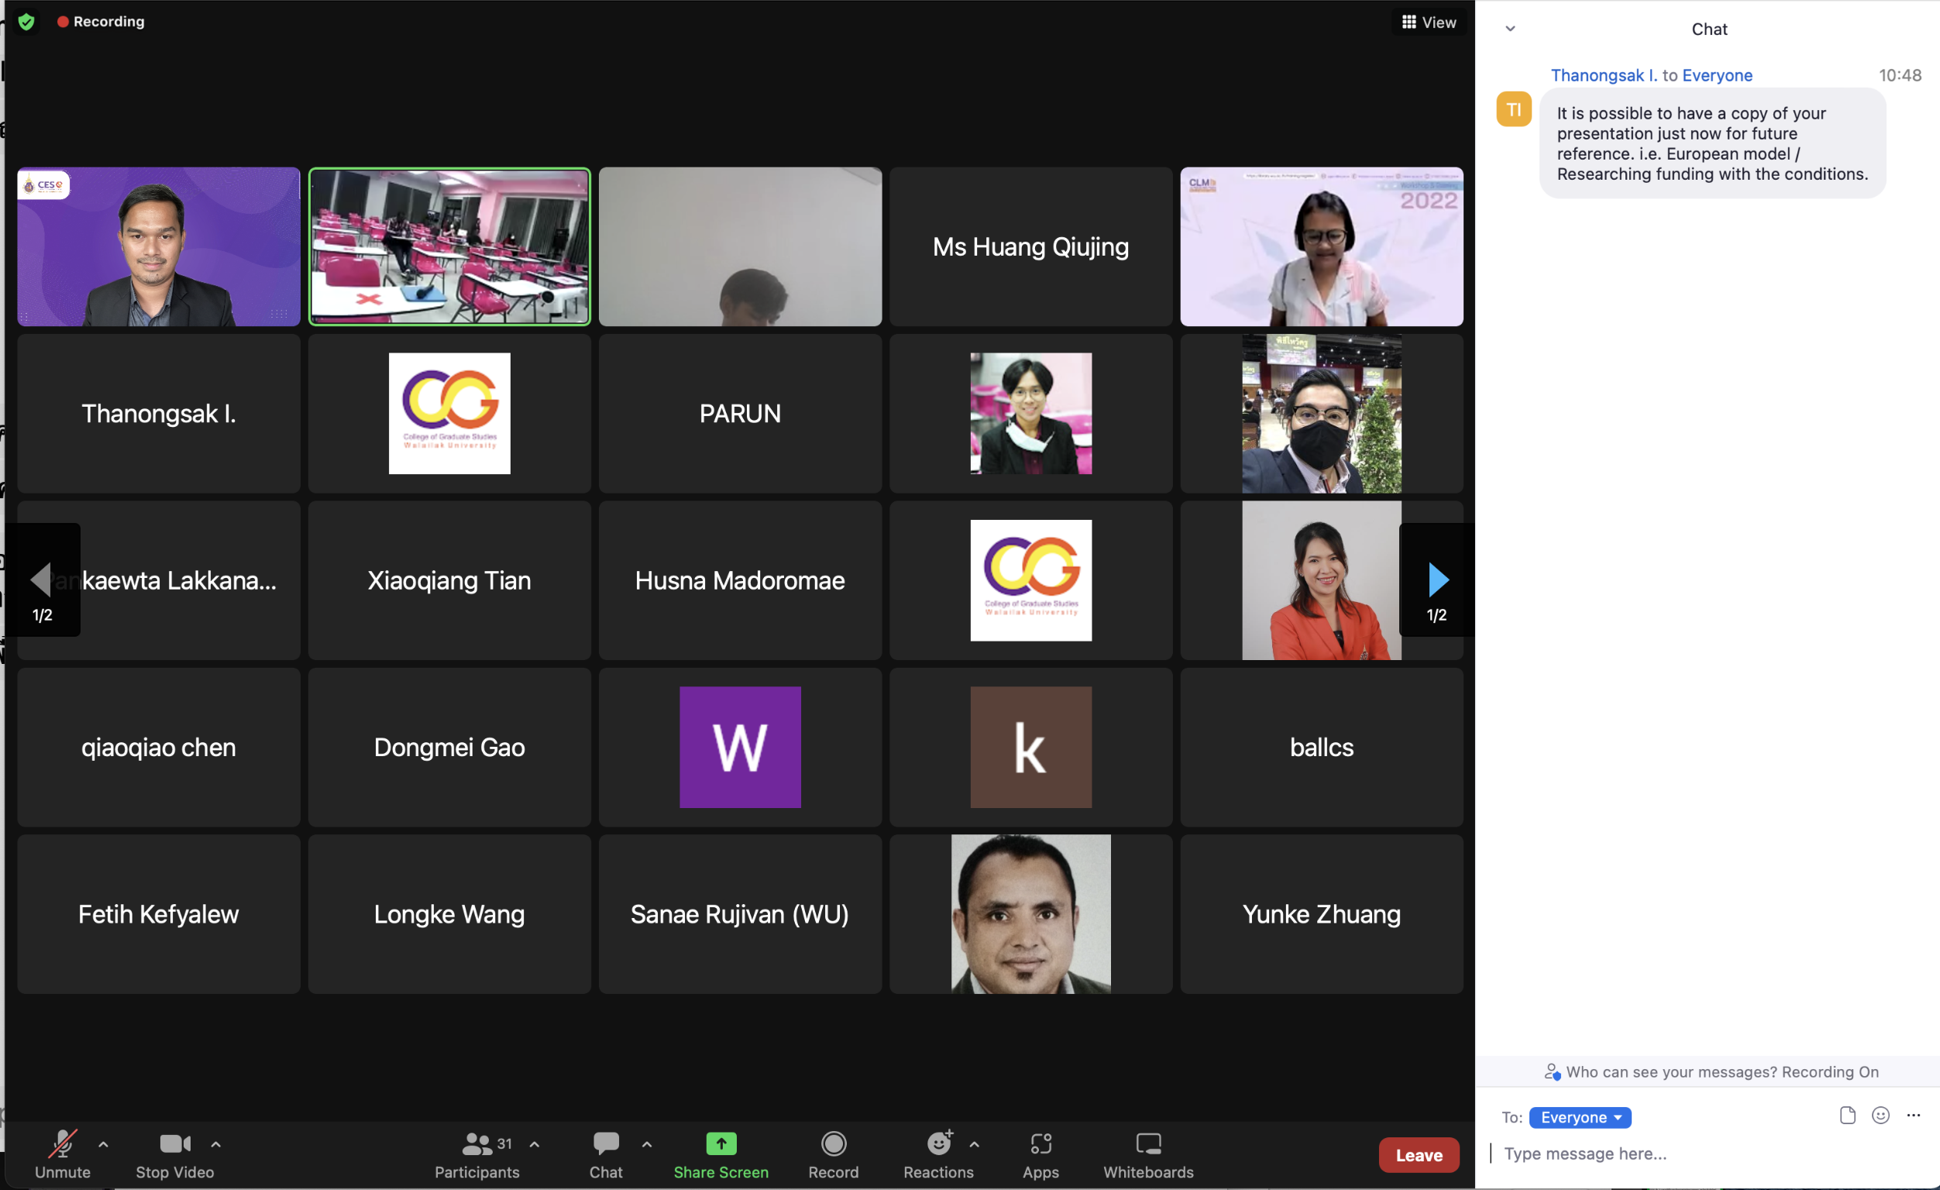Click the file attach icon in chat
The image size is (1940, 1190).
[1847, 1115]
